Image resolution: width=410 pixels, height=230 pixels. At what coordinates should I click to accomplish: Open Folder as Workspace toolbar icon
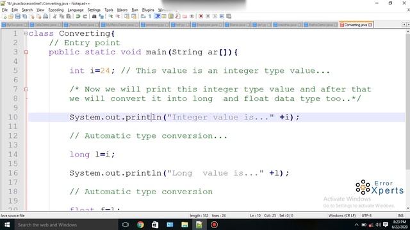point(184,16)
